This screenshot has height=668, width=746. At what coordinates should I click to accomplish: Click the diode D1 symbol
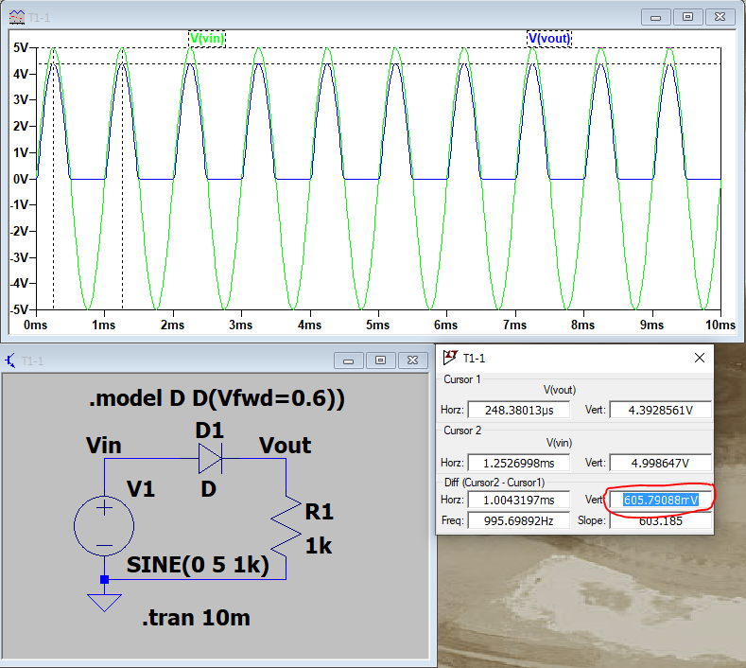(x=209, y=460)
